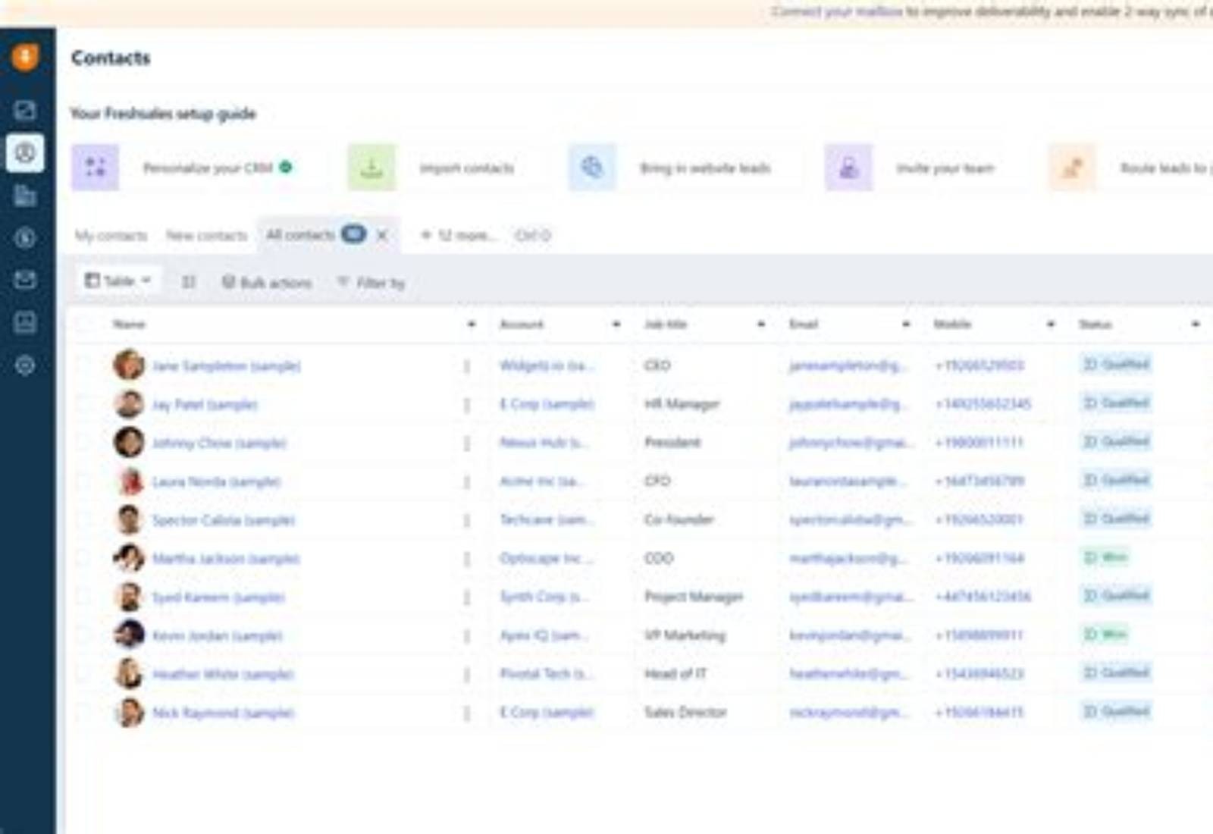
Task: Toggle the select-all checkbox in table header
Action: (84, 325)
